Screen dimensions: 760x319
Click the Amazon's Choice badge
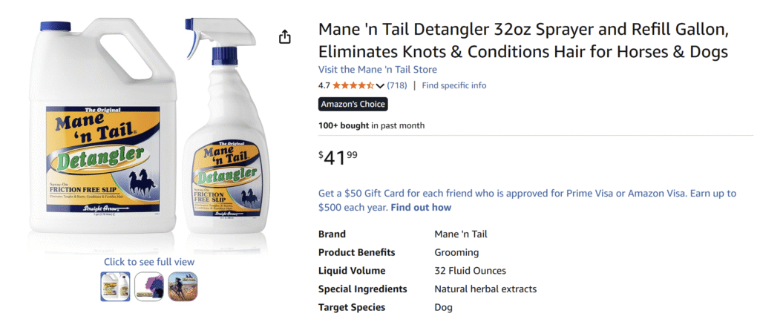tap(353, 105)
